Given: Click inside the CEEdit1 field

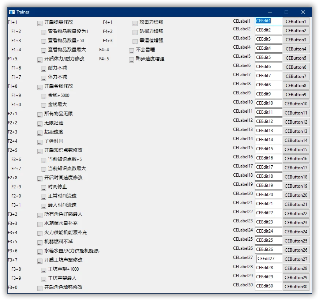Looking at the screenshot, I should click(269, 21).
